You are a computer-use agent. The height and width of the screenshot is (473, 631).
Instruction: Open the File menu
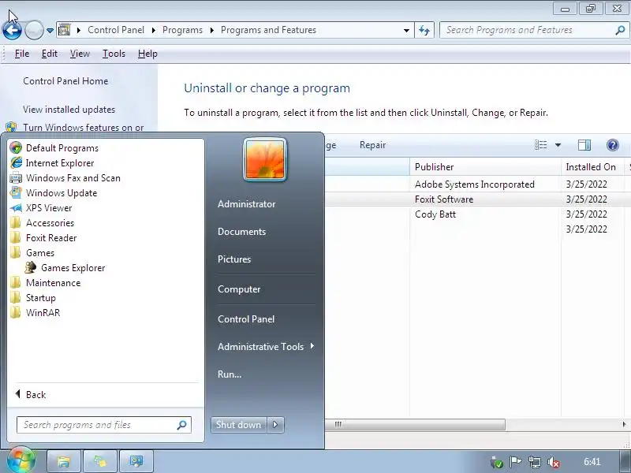point(22,54)
